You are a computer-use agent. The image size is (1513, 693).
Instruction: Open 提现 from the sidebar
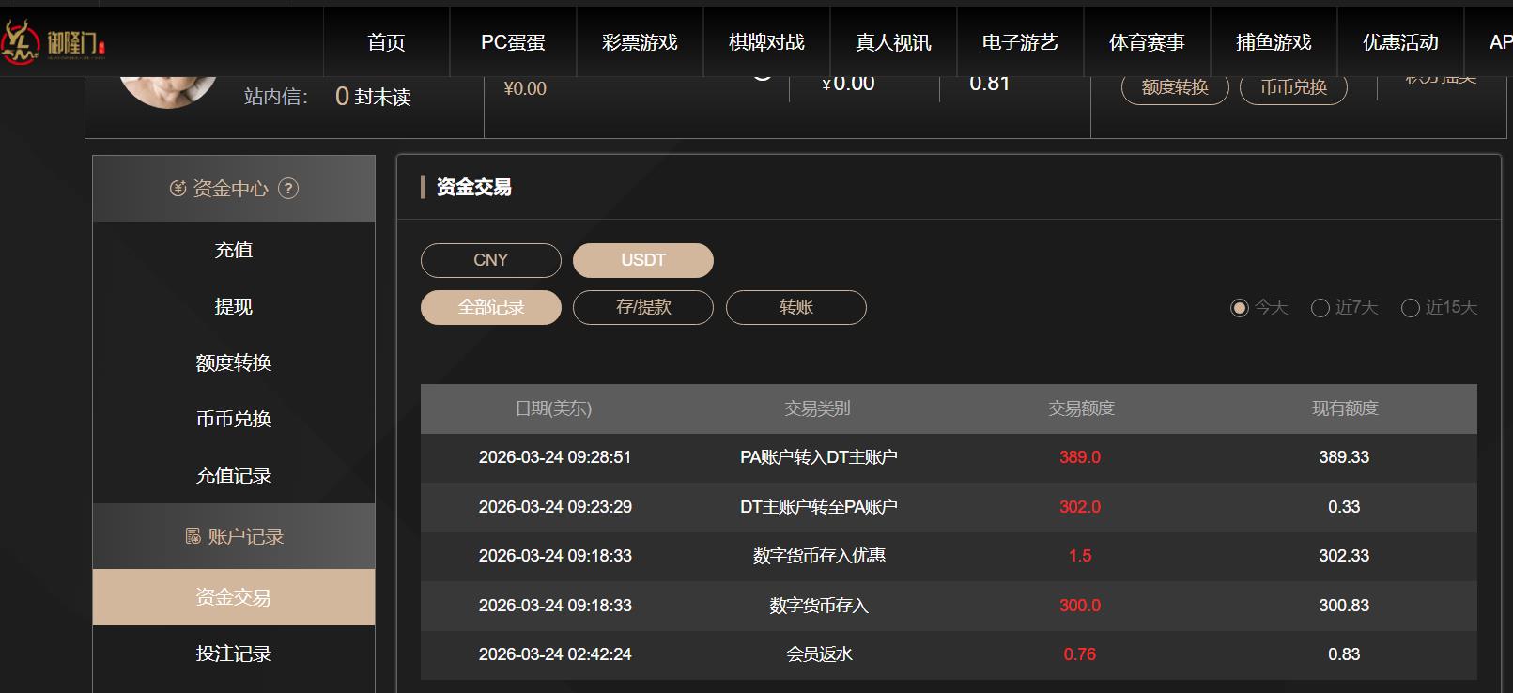coord(233,306)
